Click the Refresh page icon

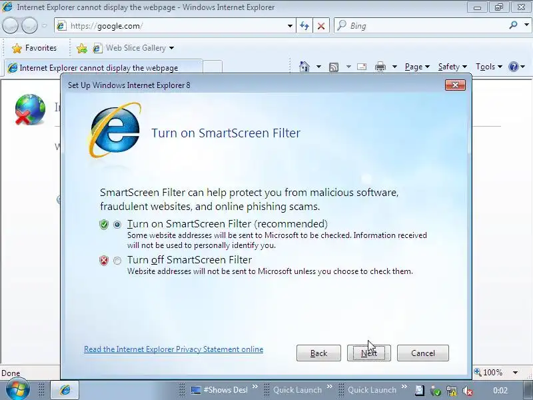coord(304,26)
